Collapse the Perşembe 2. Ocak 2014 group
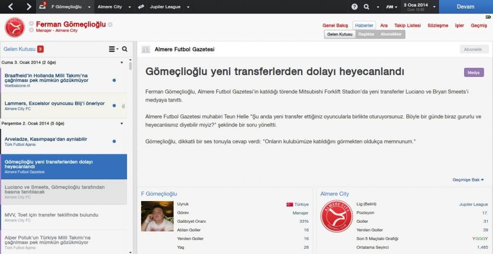The image size is (493, 254). point(122,124)
